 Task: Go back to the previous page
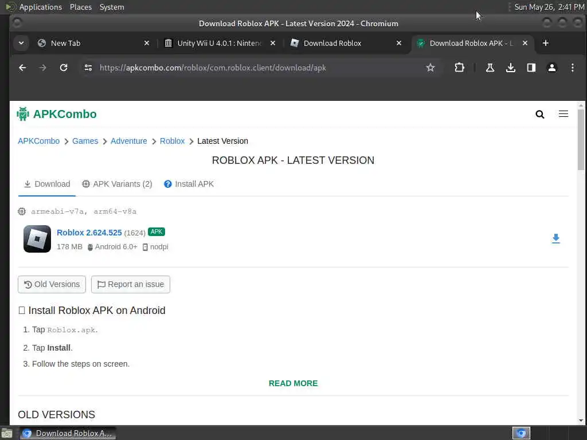[x=22, y=68]
